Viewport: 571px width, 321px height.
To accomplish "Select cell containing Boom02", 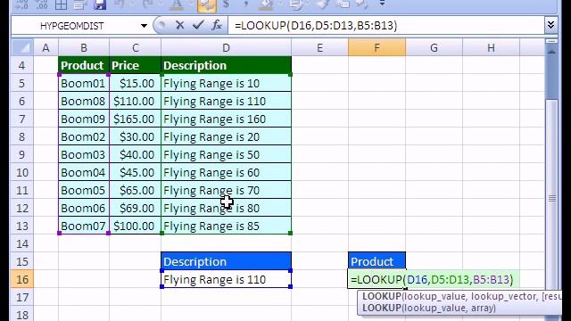I will tap(84, 136).
